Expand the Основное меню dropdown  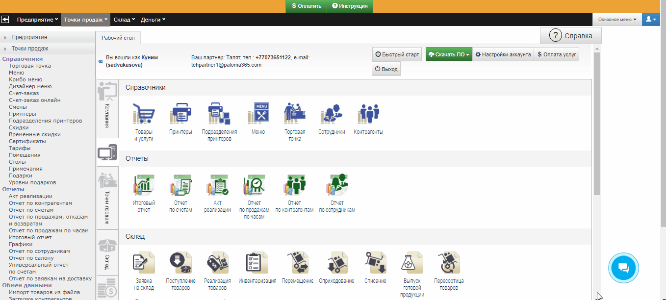(617, 20)
